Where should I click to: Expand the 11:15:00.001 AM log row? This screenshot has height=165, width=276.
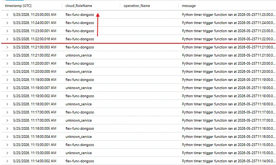tap(7, 145)
